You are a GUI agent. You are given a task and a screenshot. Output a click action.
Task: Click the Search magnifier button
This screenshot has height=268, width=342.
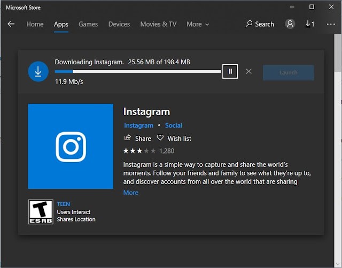pos(260,24)
